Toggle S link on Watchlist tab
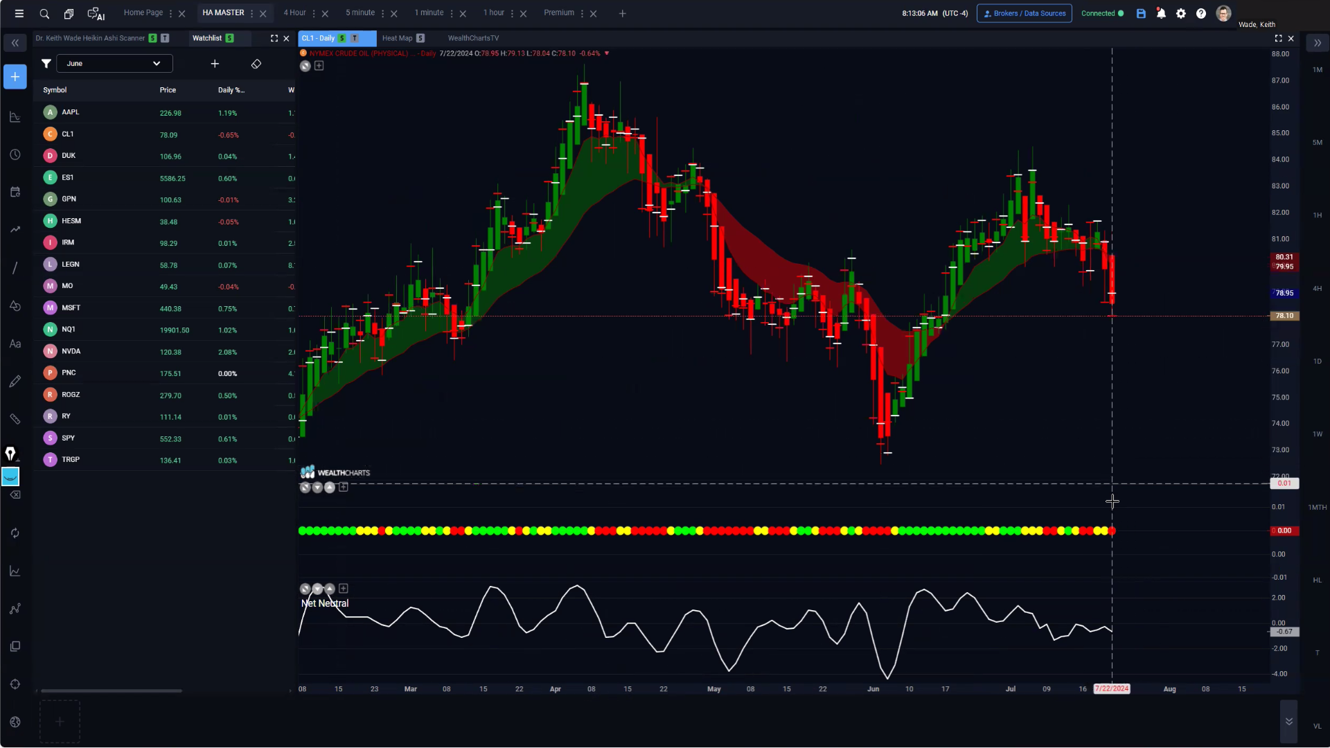 (x=229, y=38)
